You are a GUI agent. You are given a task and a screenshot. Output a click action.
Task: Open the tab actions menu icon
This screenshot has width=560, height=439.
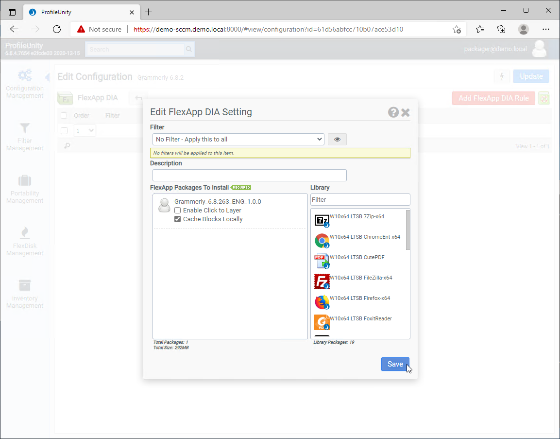[12, 12]
